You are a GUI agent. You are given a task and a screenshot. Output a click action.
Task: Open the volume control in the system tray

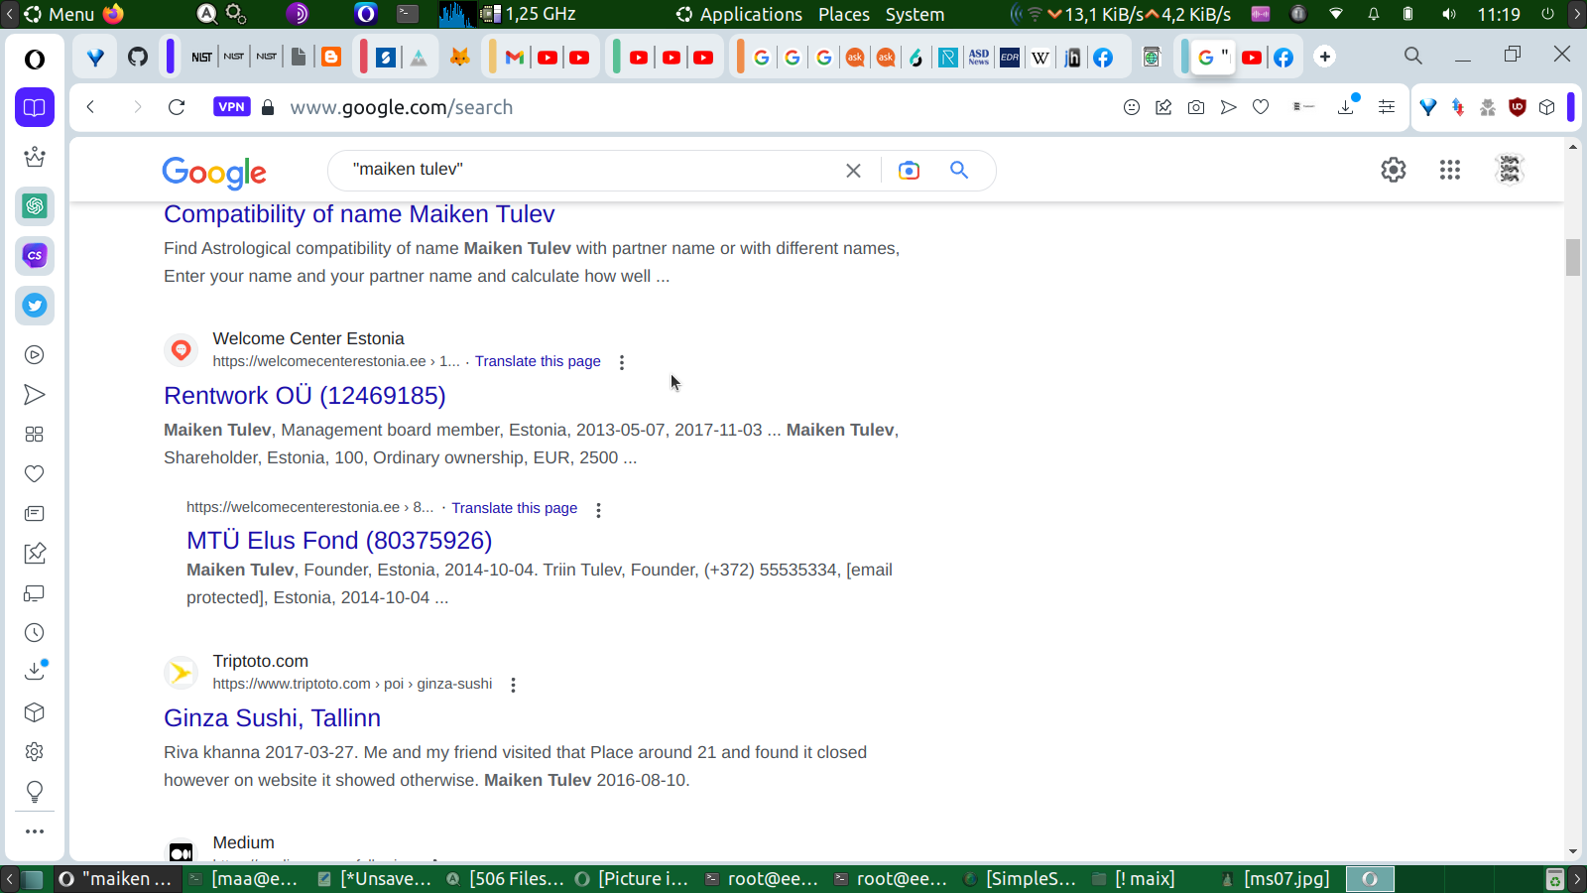click(1449, 14)
